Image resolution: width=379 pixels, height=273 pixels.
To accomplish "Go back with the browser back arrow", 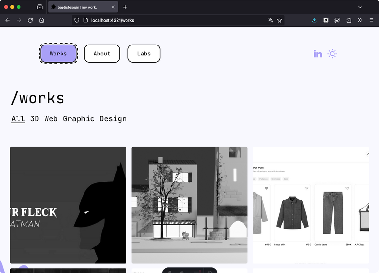I will pos(8,20).
